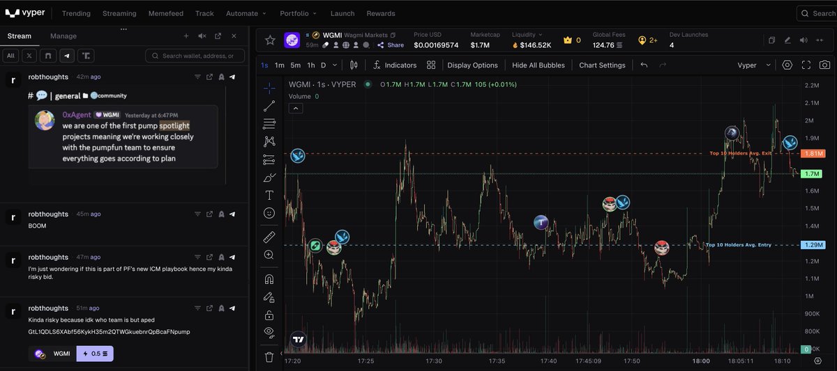Select the 5m timeframe
The height and width of the screenshot is (371, 837).
tap(296, 65)
